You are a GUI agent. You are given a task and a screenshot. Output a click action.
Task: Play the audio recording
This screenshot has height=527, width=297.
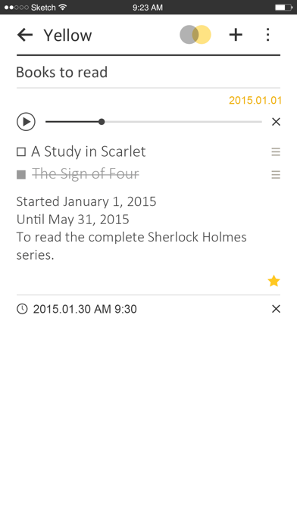[26, 122]
